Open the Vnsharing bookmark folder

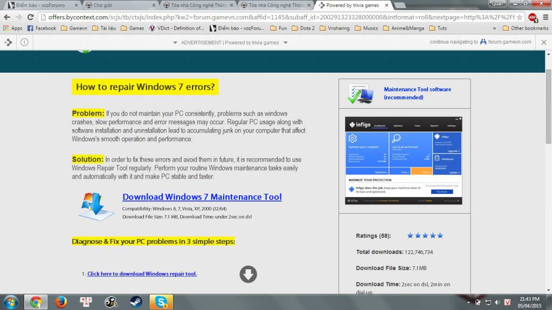[334, 28]
